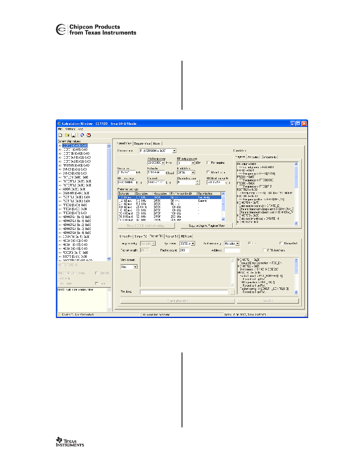
Task: Toggle the FIFO Autoflush checkbox
Action: point(264,250)
